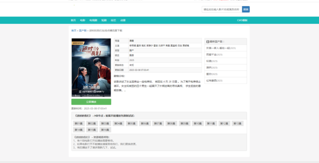Screen dimensions: 319x163
Task: Click the 剧情介绍 heading text
Action: tap(120, 76)
